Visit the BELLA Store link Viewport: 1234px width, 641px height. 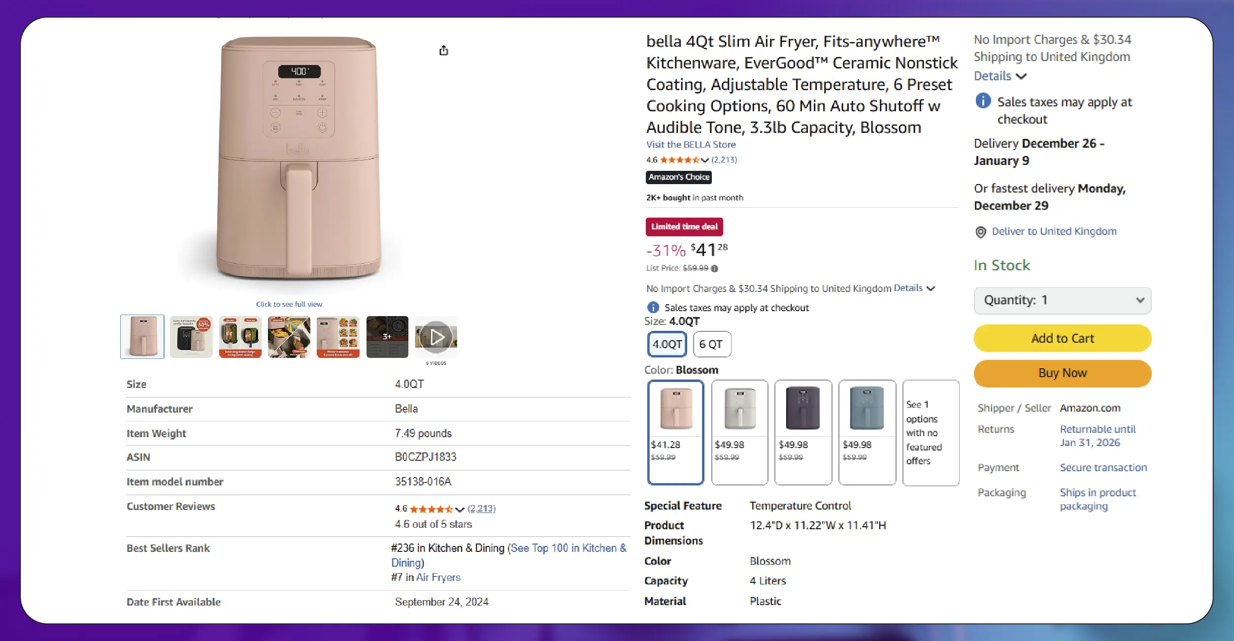691,144
